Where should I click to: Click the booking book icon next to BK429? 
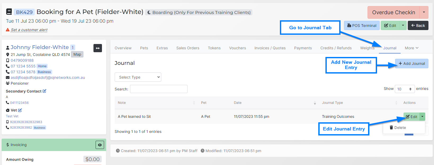[x=9, y=12]
